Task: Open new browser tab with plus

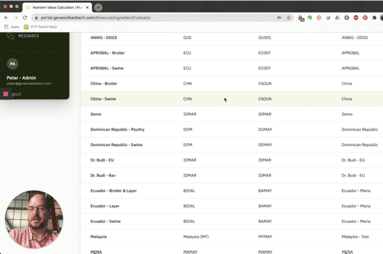Action: (98, 7)
